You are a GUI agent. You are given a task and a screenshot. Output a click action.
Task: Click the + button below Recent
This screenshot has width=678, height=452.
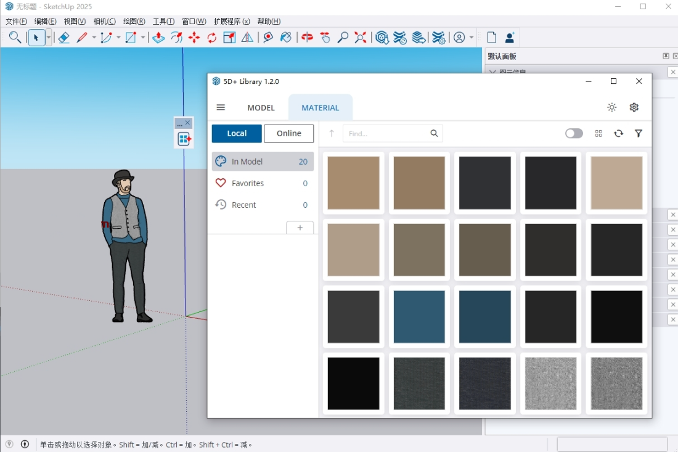300,227
